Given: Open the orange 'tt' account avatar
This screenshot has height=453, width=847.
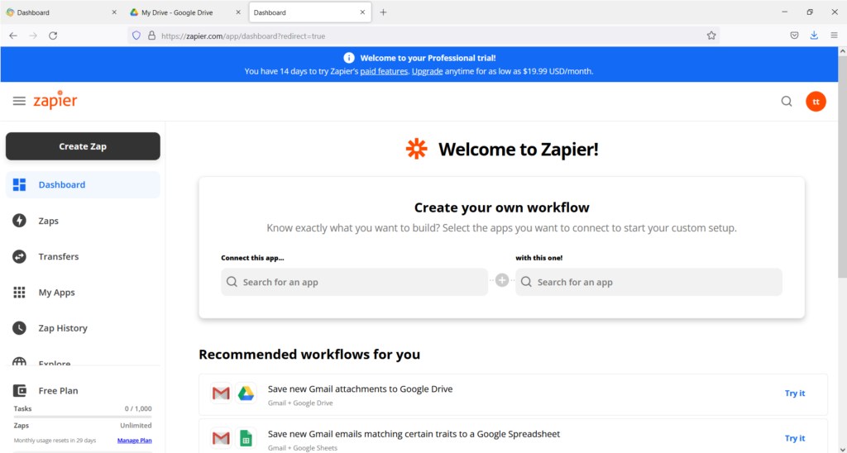Looking at the screenshot, I should point(816,102).
